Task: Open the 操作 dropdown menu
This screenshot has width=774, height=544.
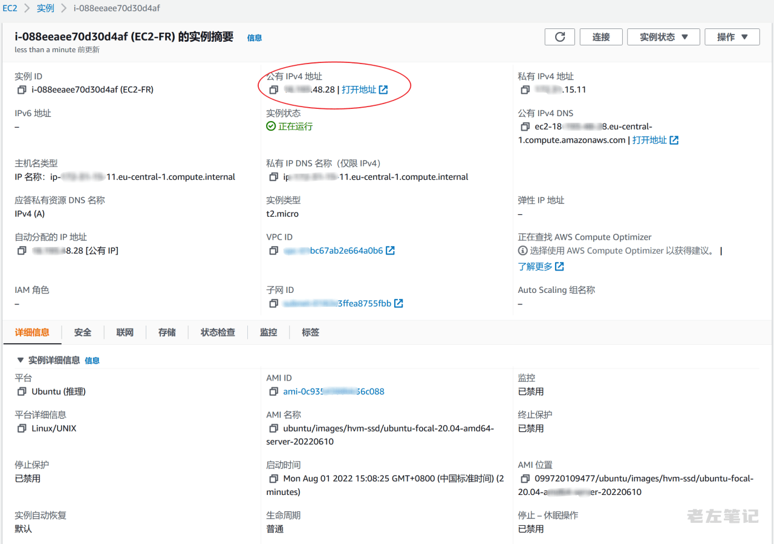Action: [x=732, y=37]
